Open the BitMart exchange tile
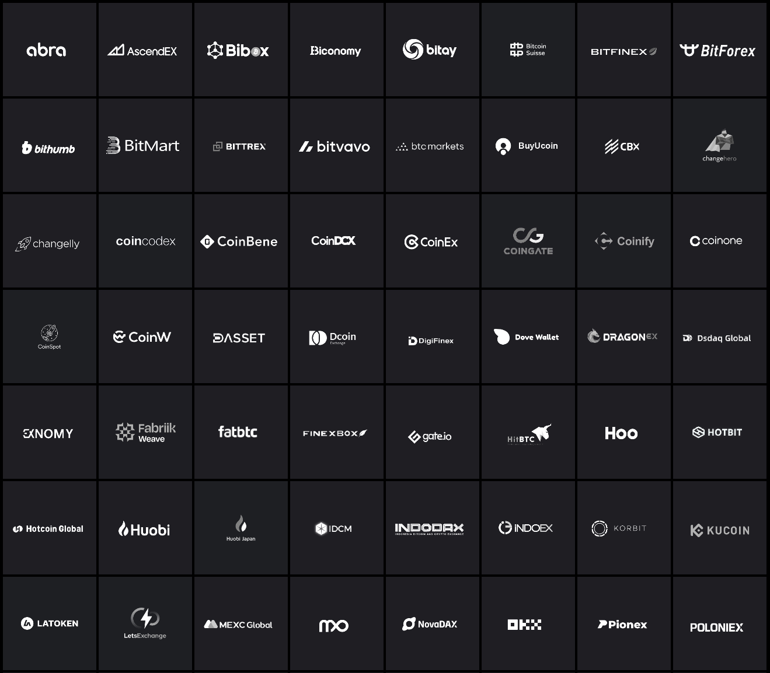Viewport: 770px width, 673px height. click(x=145, y=145)
